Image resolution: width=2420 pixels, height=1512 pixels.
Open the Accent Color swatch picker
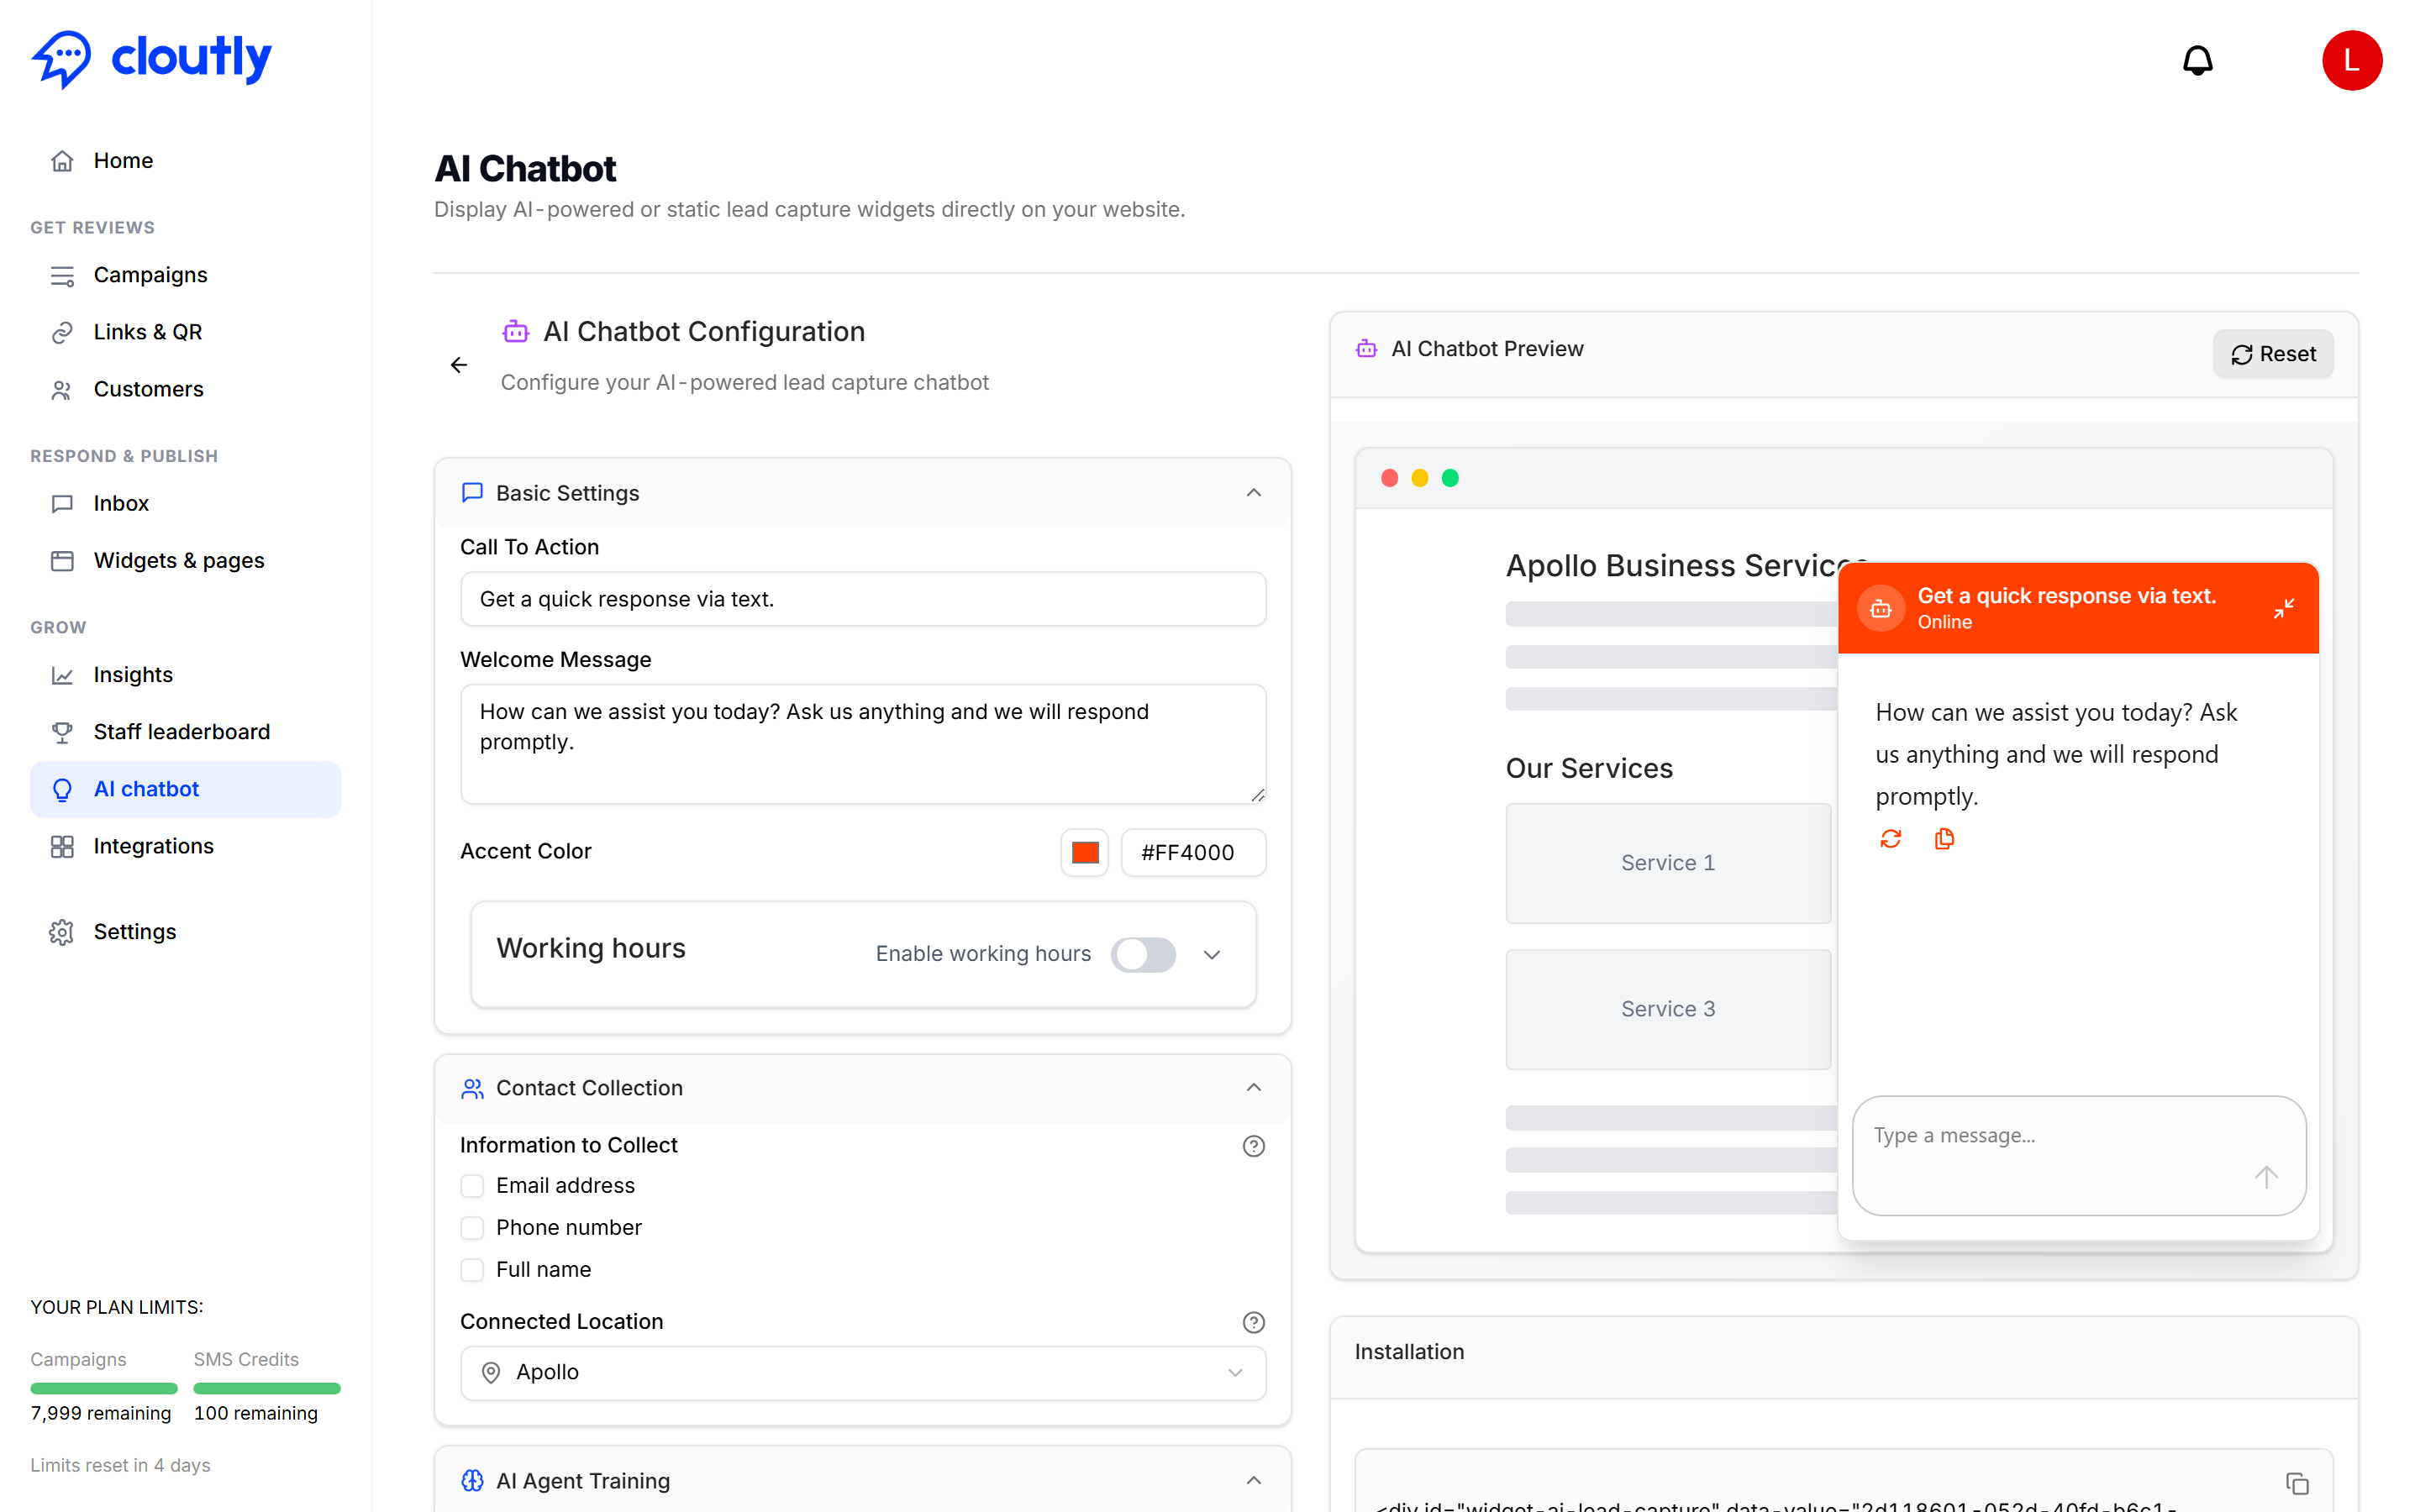pyautogui.click(x=1084, y=852)
